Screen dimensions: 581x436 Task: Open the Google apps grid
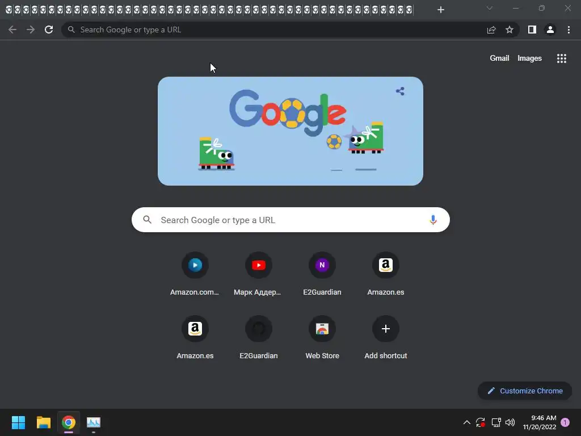[561, 58]
